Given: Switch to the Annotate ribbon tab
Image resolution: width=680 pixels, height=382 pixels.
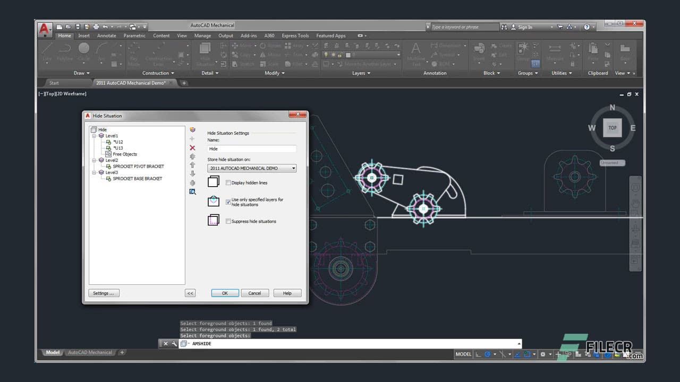Looking at the screenshot, I should click(106, 36).
